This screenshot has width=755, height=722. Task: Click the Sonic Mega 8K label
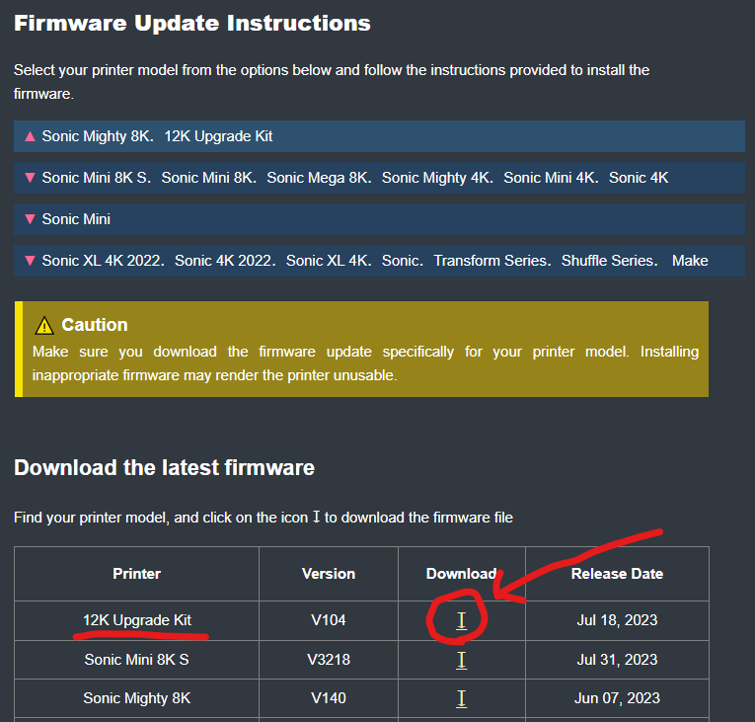pyautogui.click(x=319, y=178)
